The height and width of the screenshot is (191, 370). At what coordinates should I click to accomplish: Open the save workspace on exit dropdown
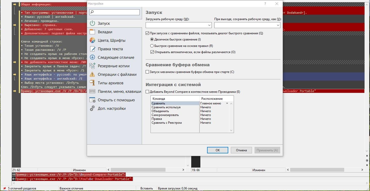278,25
